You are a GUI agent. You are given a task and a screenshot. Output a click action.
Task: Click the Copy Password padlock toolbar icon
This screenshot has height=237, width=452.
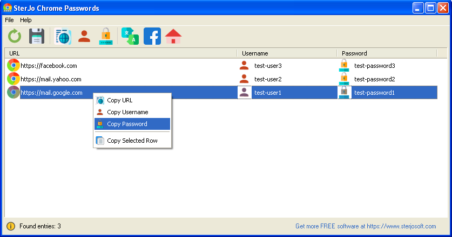(106, 36)
